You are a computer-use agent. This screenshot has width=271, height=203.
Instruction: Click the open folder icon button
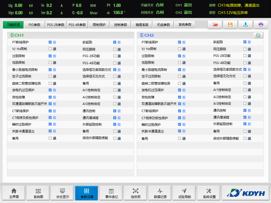215,25
